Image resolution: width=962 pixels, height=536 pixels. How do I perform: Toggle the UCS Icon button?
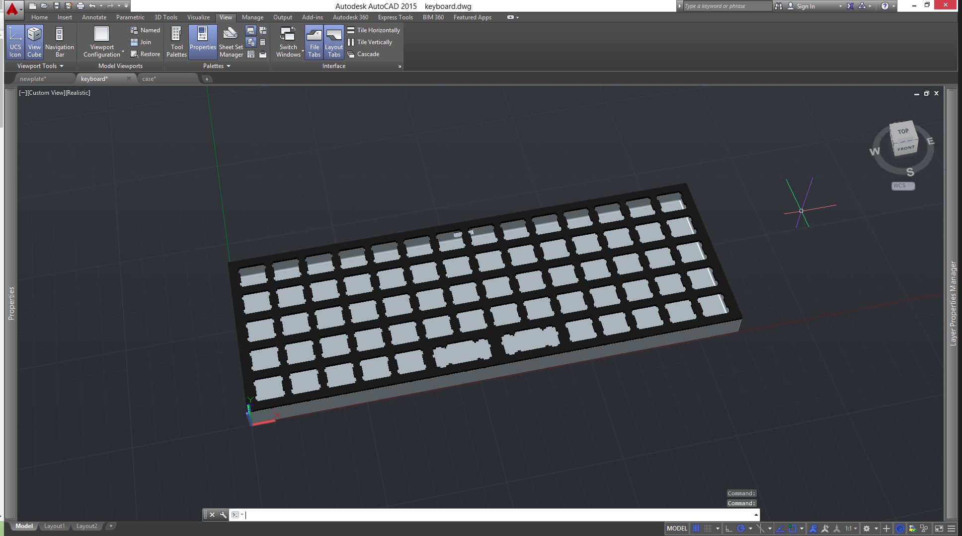(15, 42)
